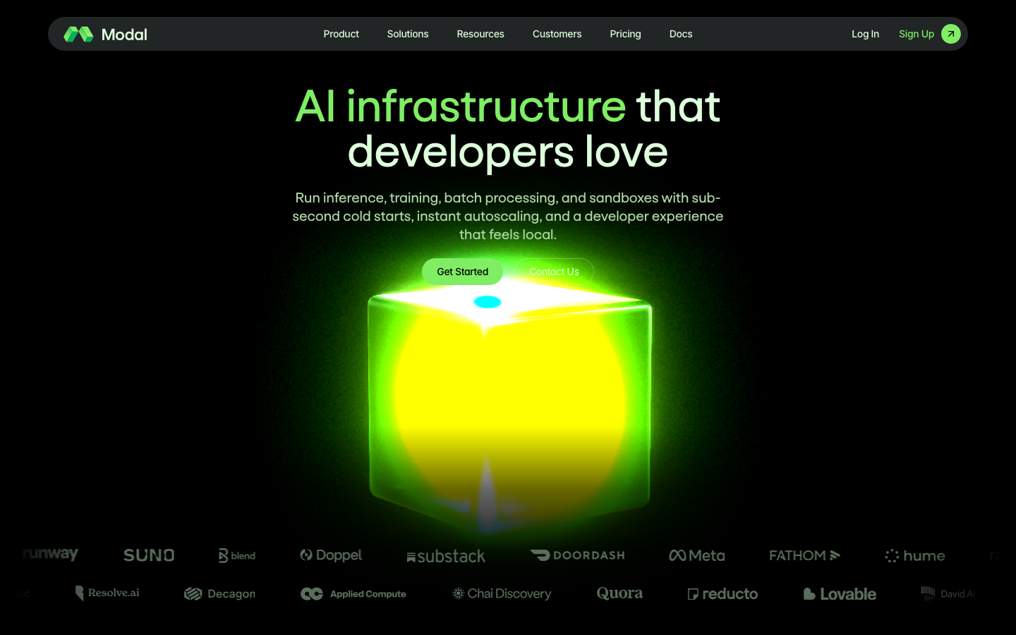Click the Contact Us button

click(x=554, y=272)
